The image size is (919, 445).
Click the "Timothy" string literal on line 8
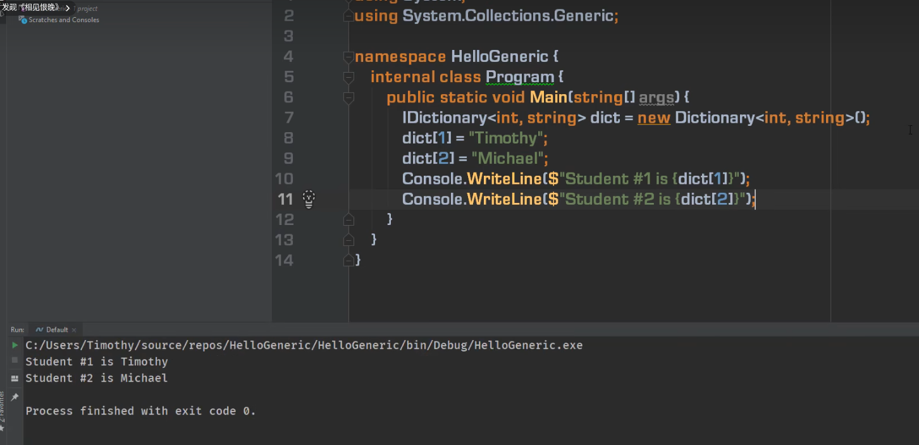pos(505,138)
